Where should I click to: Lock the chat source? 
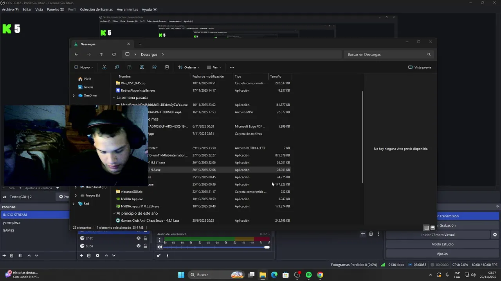145,238
